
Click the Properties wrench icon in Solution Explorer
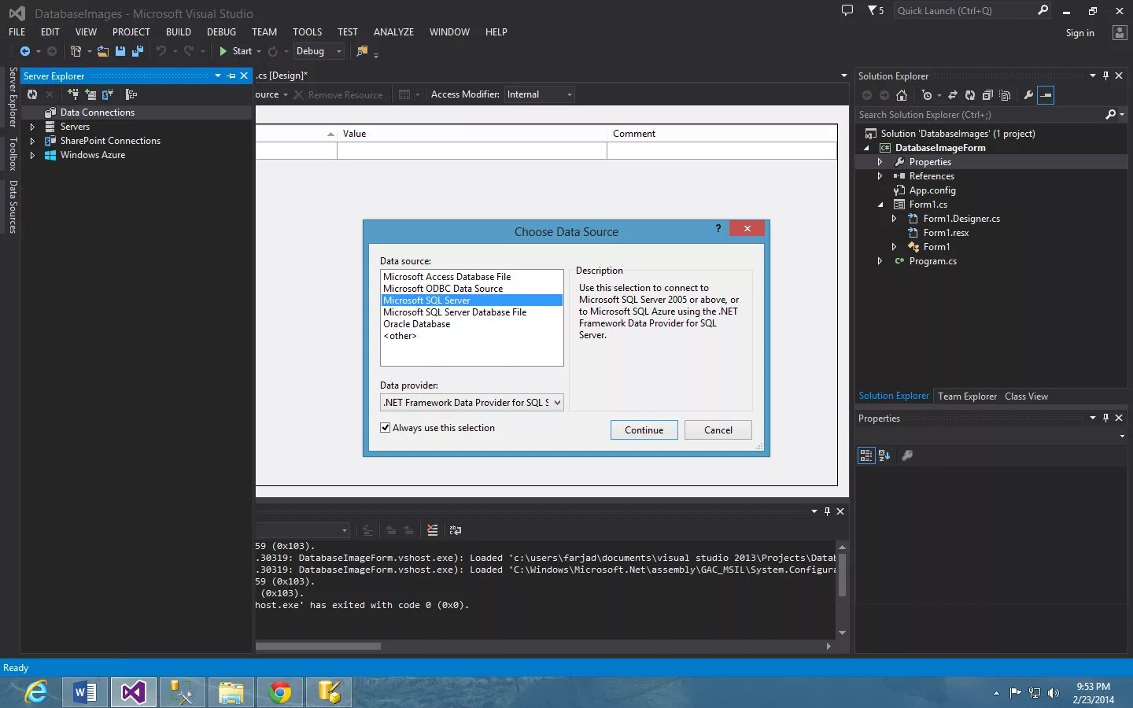pos(1028,95)
